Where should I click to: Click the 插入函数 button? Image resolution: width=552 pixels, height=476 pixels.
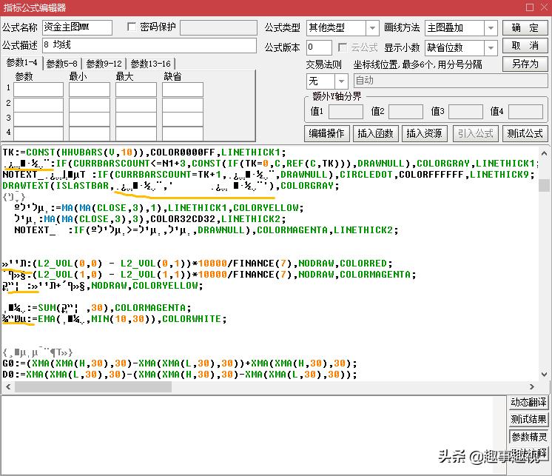pos(376,133)
